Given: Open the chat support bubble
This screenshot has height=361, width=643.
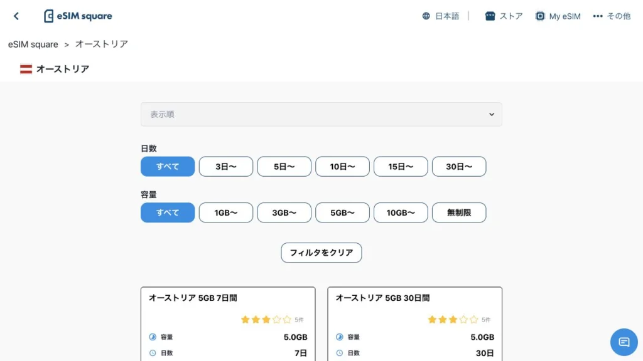Looking at the screenshot, I should (624, 342).
